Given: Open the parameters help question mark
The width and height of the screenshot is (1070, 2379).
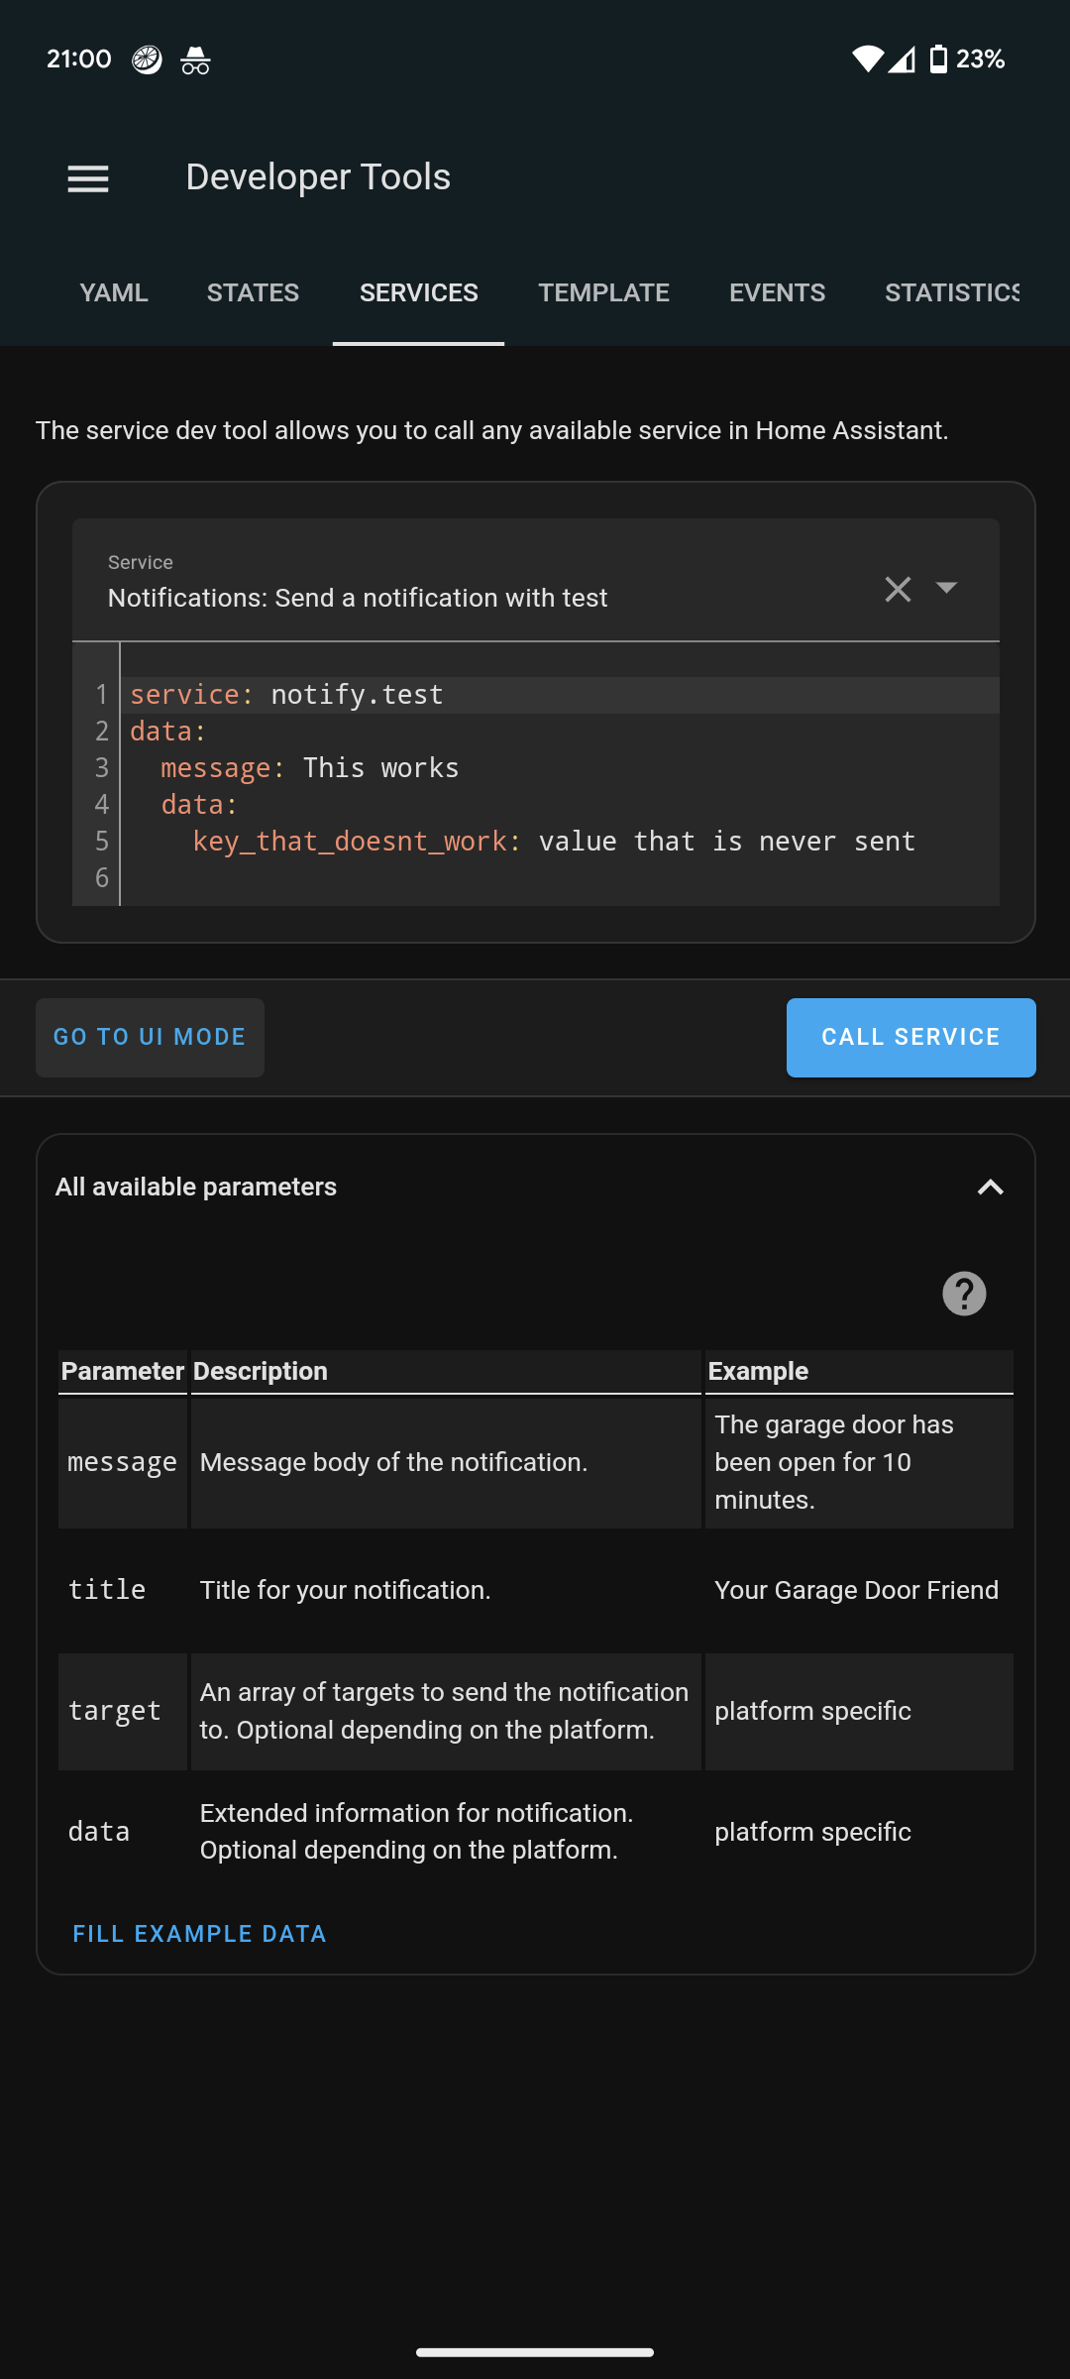Looking at the screenshot, I should coord(964,1294).
